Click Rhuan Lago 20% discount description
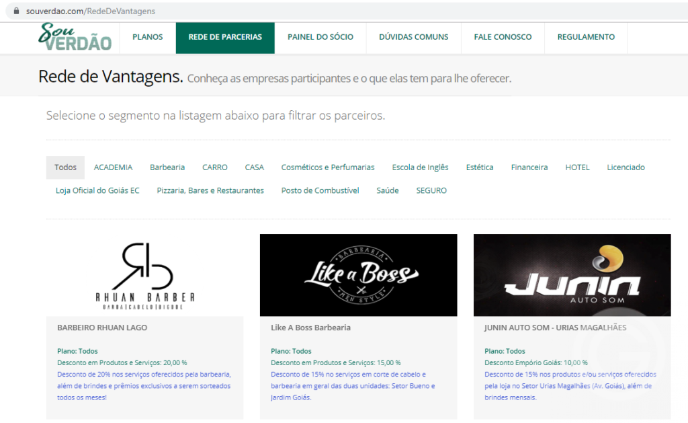This screenshot has height=423, width=688. [144, 386]
